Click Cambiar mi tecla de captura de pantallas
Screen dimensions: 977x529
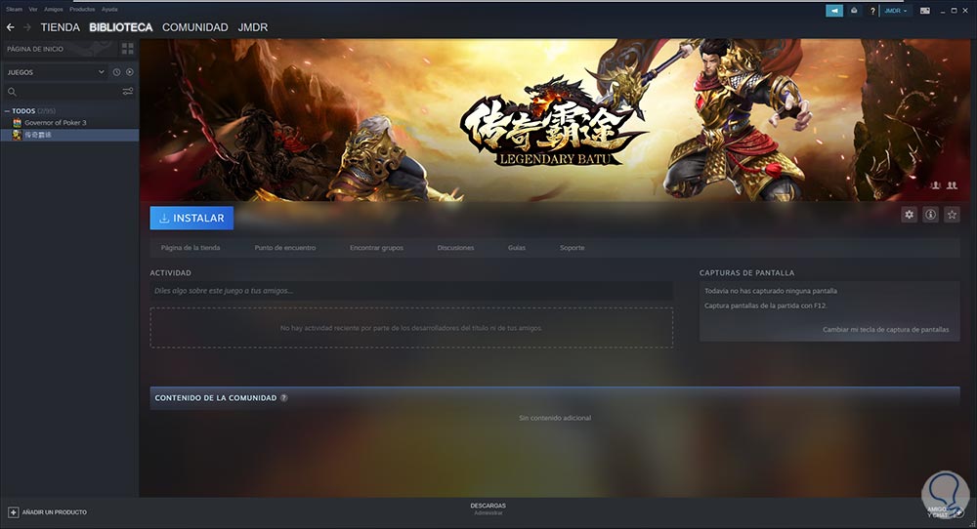(x=885, y=329)
